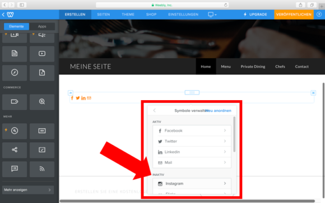The image size is (325, 203).
Task: Add the Flash compass element
Action: [15, 73]
